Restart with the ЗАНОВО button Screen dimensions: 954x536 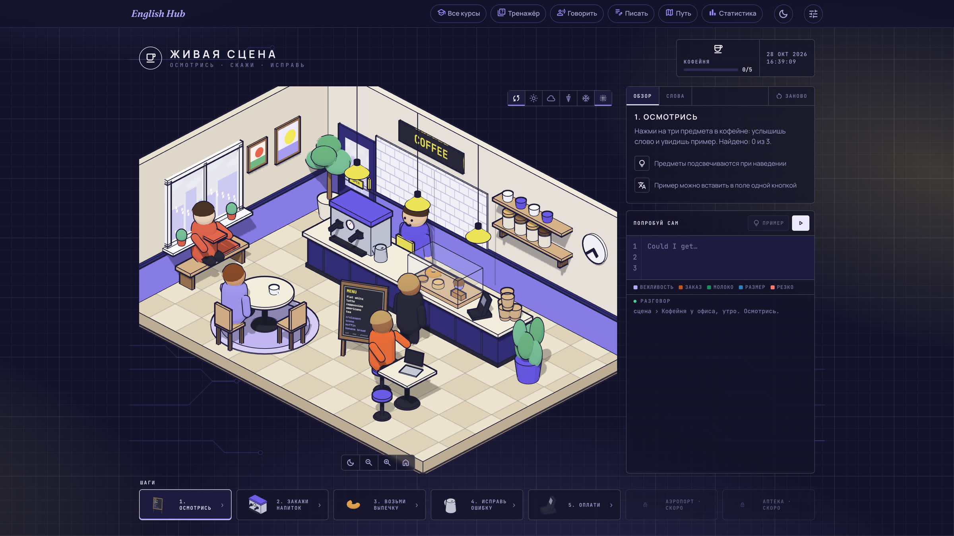pyautogui.click(x=791, y=96)
